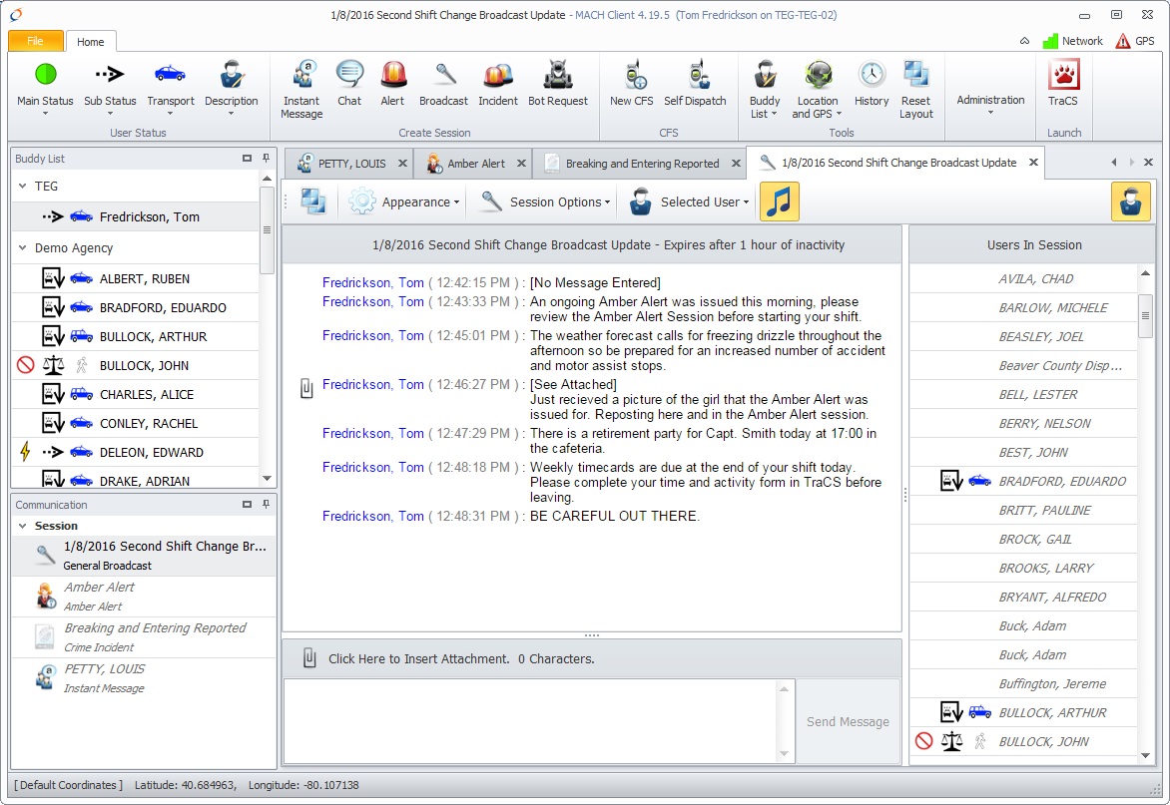The height and width of the screenshot is (805, 1170).
Task: Click inside the message text box
Action: click(529, 721)
